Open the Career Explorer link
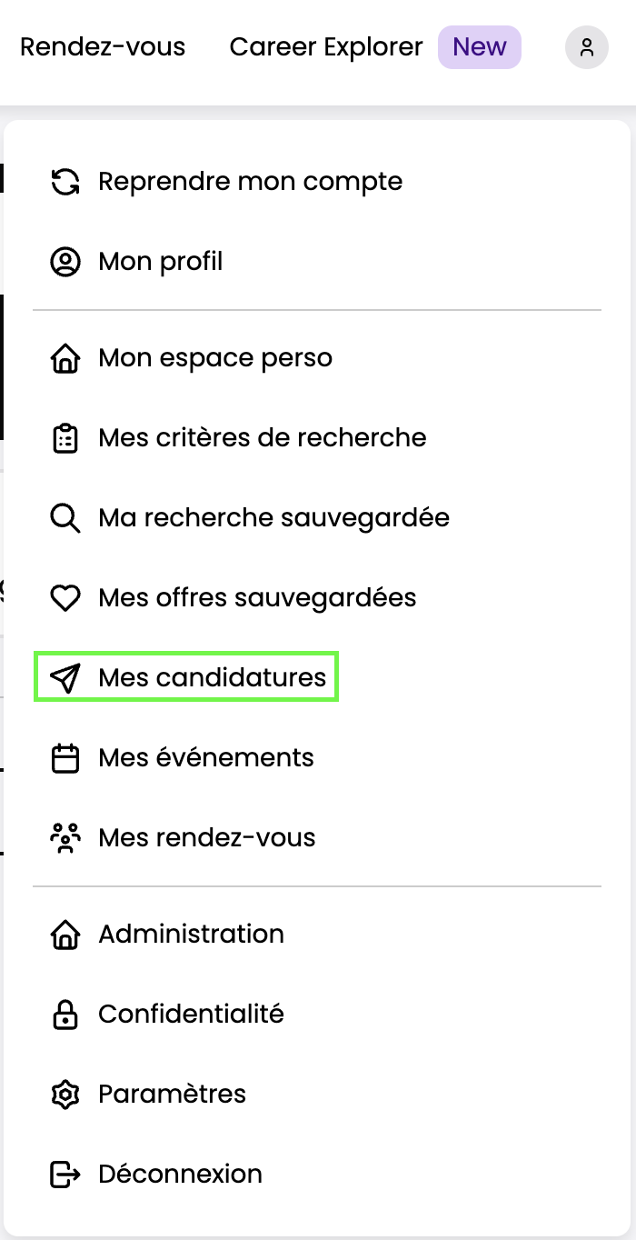The width and height of the screenshot is (636, 1240). click(x=326, y=47)
